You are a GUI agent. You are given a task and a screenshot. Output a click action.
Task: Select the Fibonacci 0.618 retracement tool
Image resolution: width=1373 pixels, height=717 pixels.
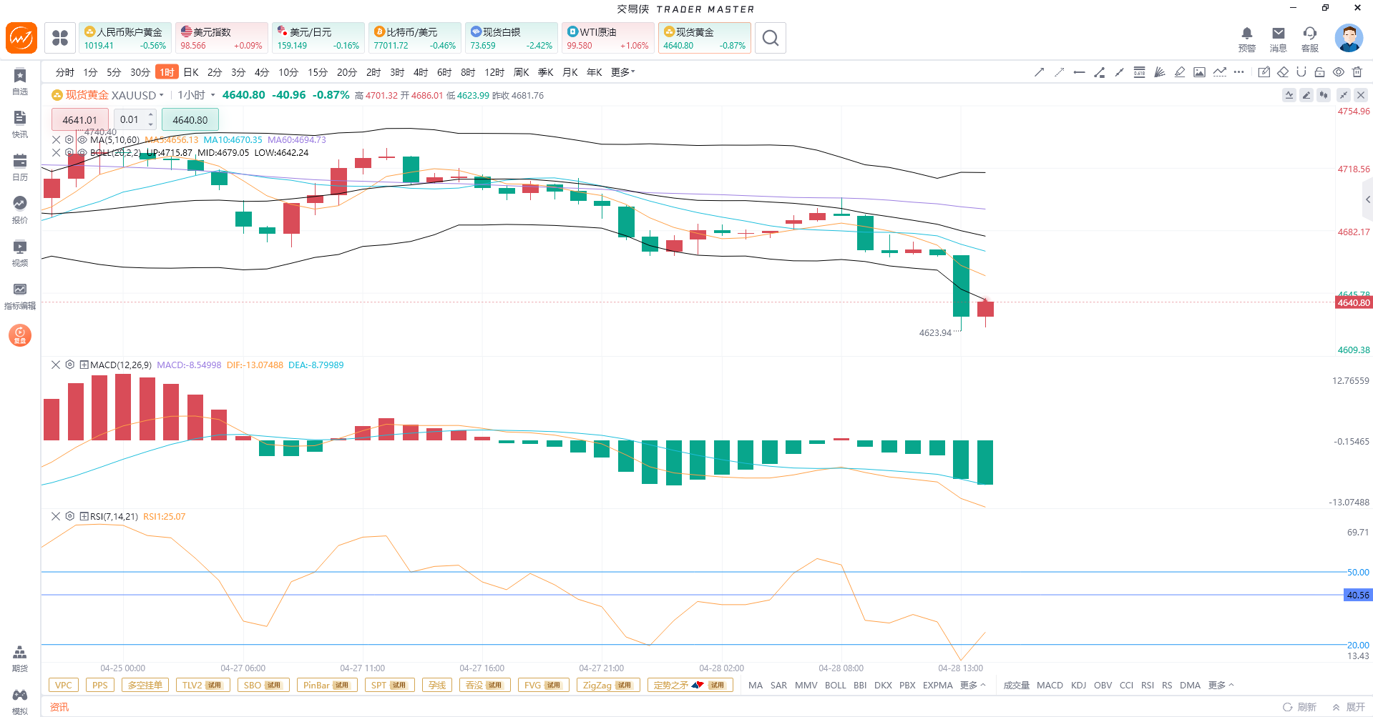[1139, 72]
